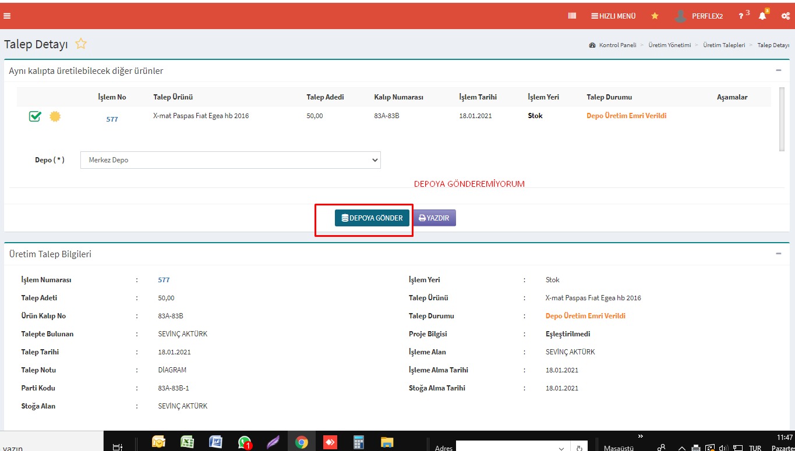Click the yellow sun icon in row 577
Viewport: 795px width, 451px height.
(x=55, y=116)
